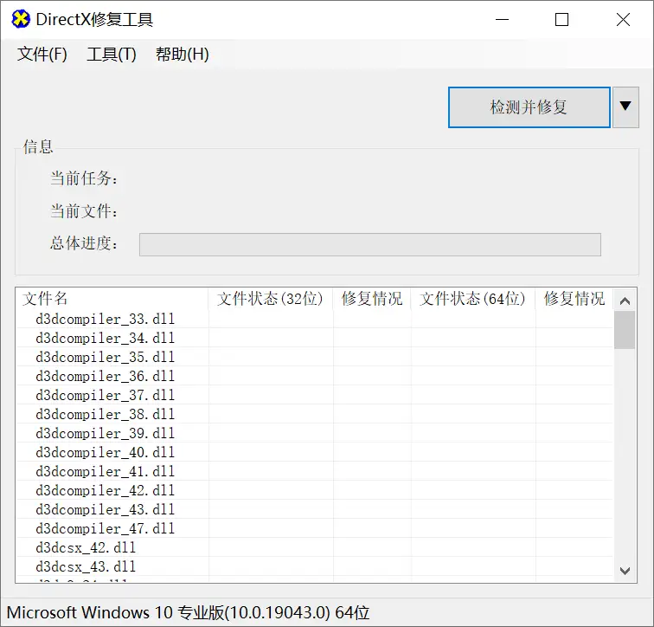Expand the dropdown arrow beside 检测并修复
This screenshot has height=627, width=654.
[x=625, y=107]
